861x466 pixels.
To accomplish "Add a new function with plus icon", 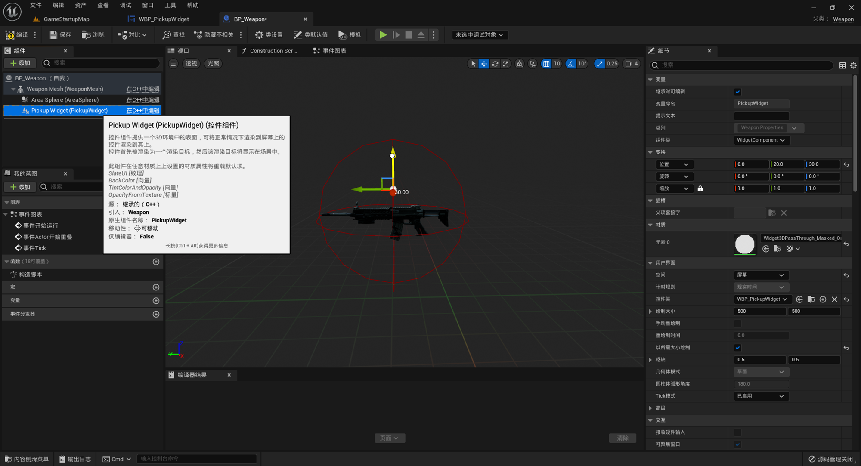I will pyautogui.click(x=156, y=262).
